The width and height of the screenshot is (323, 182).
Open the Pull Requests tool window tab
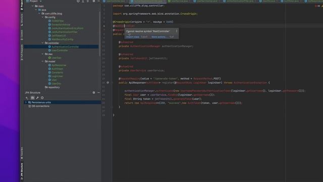22,53
